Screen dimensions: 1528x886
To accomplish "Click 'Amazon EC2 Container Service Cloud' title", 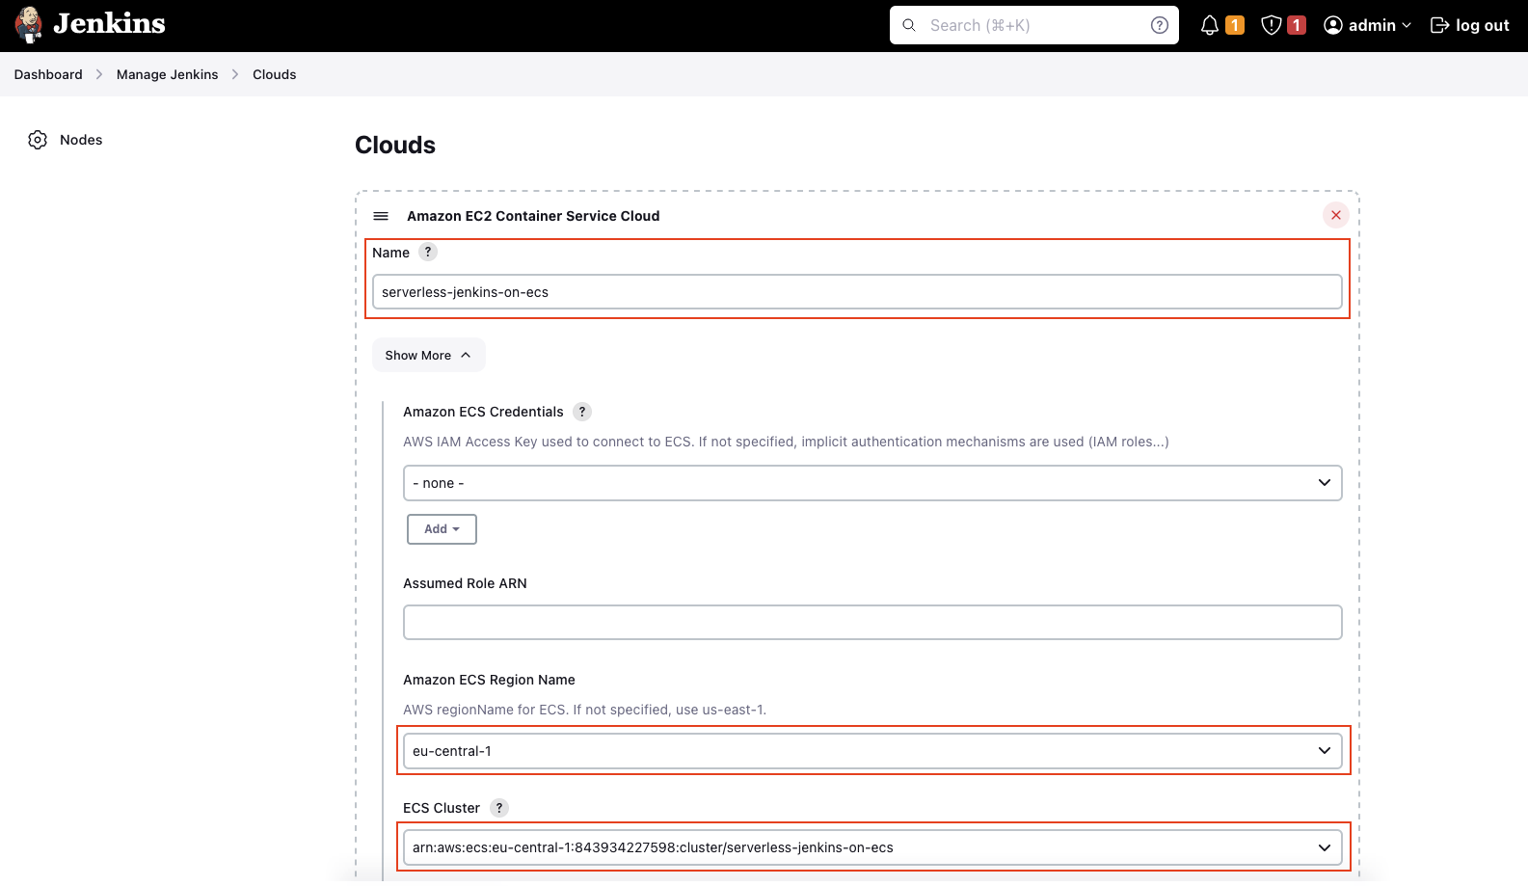I will coord(533,216).
